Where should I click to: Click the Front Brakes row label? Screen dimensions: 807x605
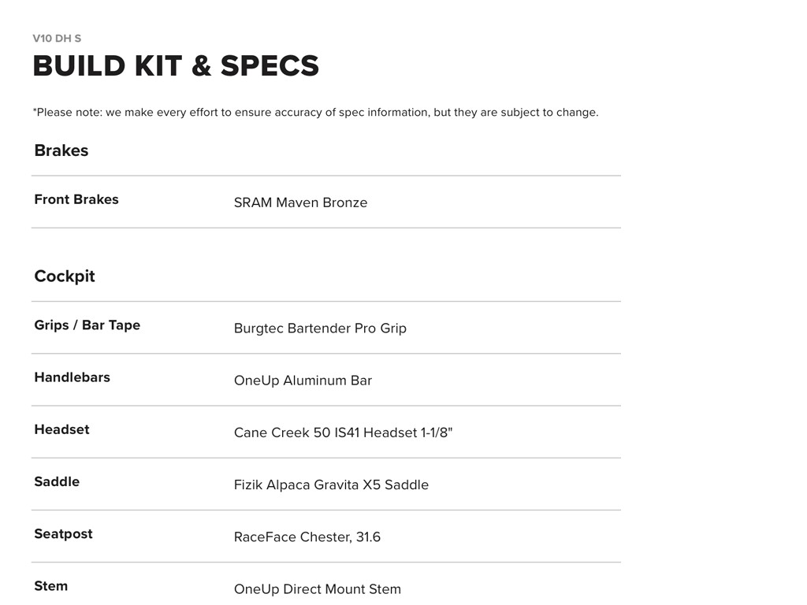[x=76, y=199]
